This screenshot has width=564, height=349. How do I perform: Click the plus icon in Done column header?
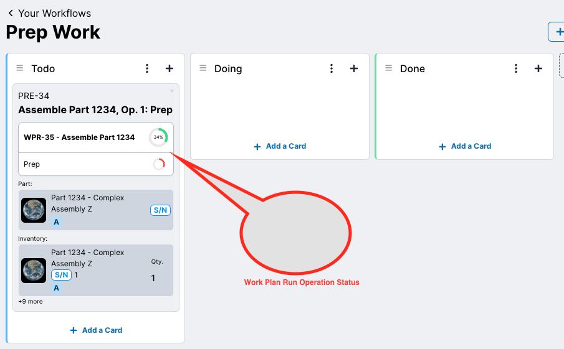538,68
